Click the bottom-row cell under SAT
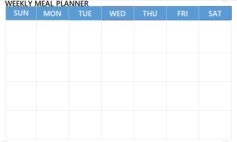Viewport: 237px width, 142px height. (x=215, y=125)
